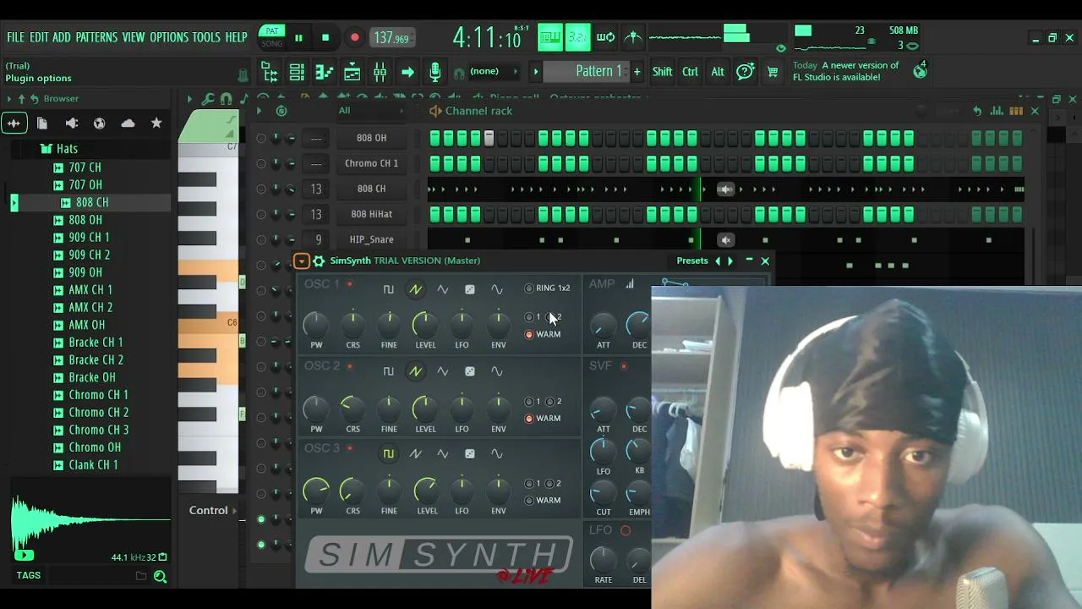Choose the sine waveform for OSC 2
The image size is (1082, 609).
(497, 371)
